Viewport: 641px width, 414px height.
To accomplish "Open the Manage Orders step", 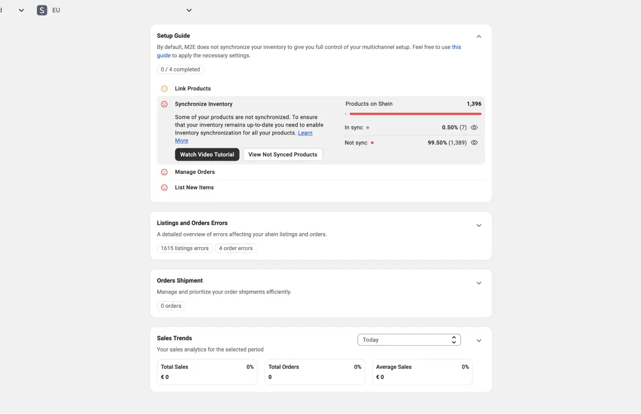I will point(195,172).
